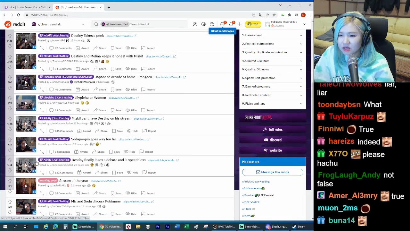Expand the 'Quality: Clickbait' rule
This screenshot has height=231, width=410.
(x=273, y=61)
